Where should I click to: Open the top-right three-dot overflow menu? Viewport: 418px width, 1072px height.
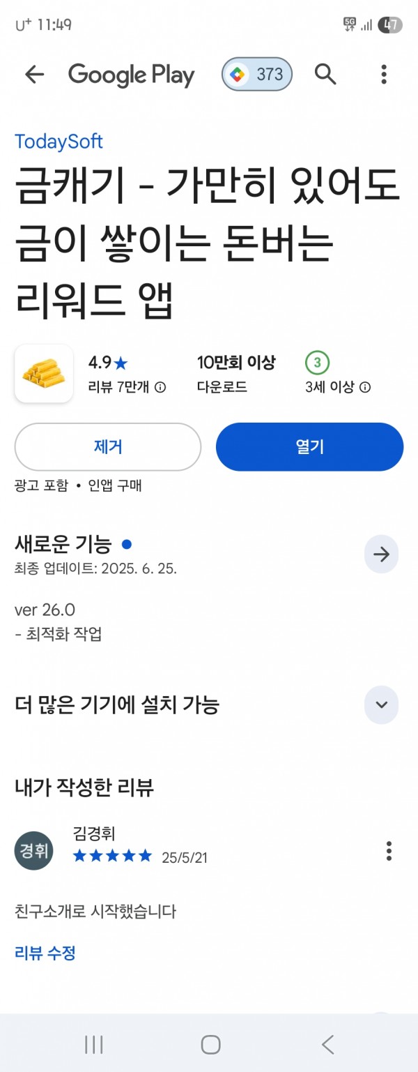[384, 75]
